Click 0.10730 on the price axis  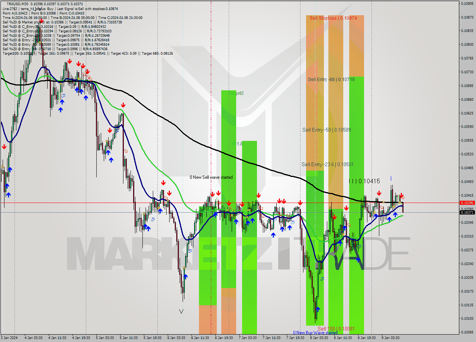[x=467, y=72]
